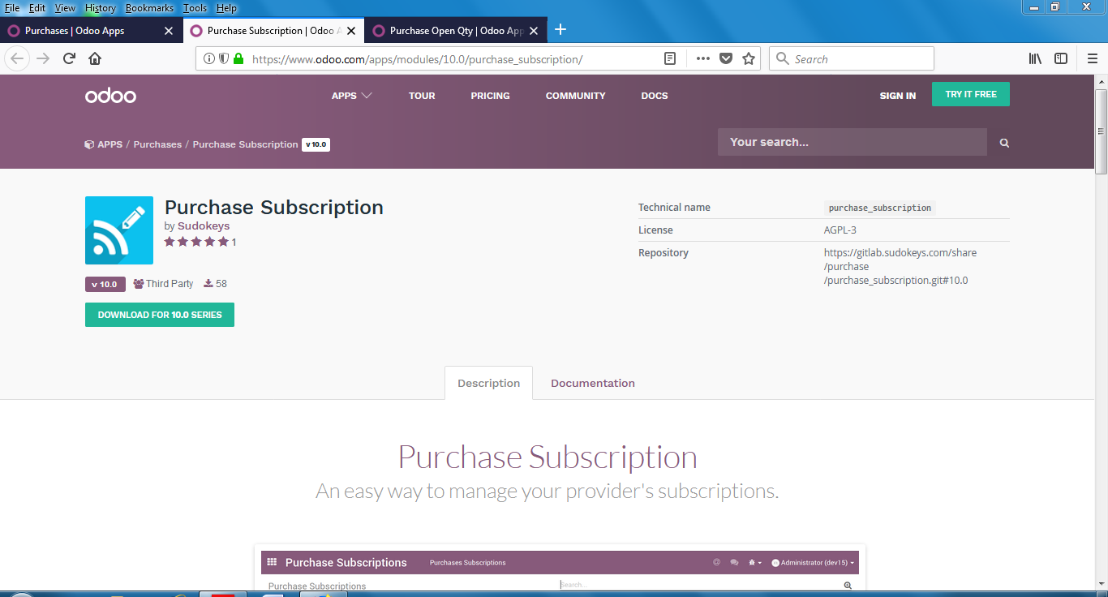Click the purchase_subscription technical name
Image resolution: width=1108 pixels, height=597 pixels.
(x=880, y=208)
